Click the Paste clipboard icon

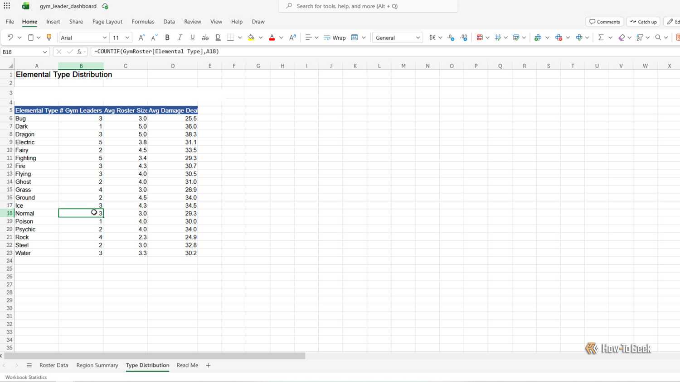coord(31,38)
